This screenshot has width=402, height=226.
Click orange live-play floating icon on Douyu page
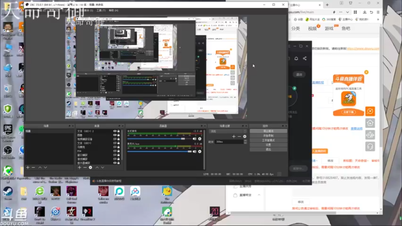pos(370,111)
